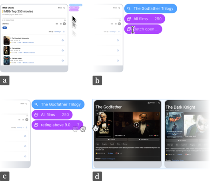The width and height of the screenshot is (210, 181).
Task: Toggle the sort direction arrow in panel b
Action: [119, 32]
